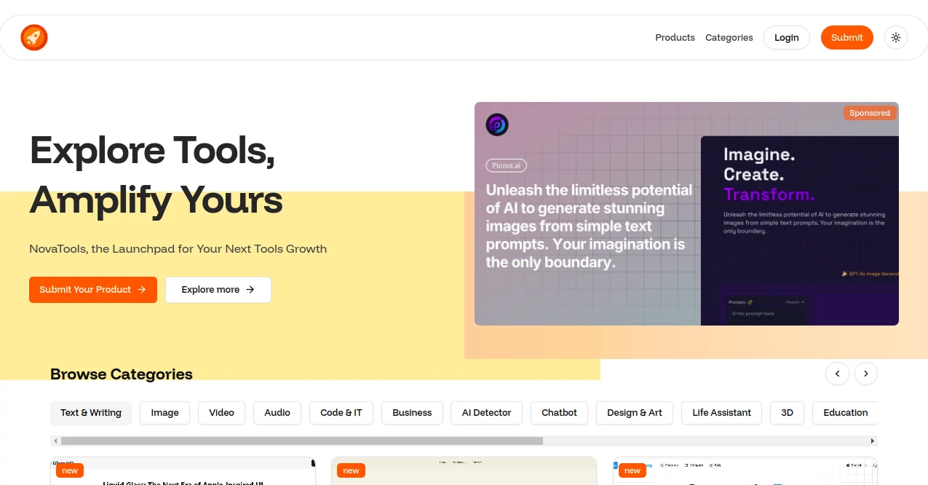The height and width of the screenshot is (485, 928).
Task: Click the Submit Your Product button
Action: tap(92, 289)
